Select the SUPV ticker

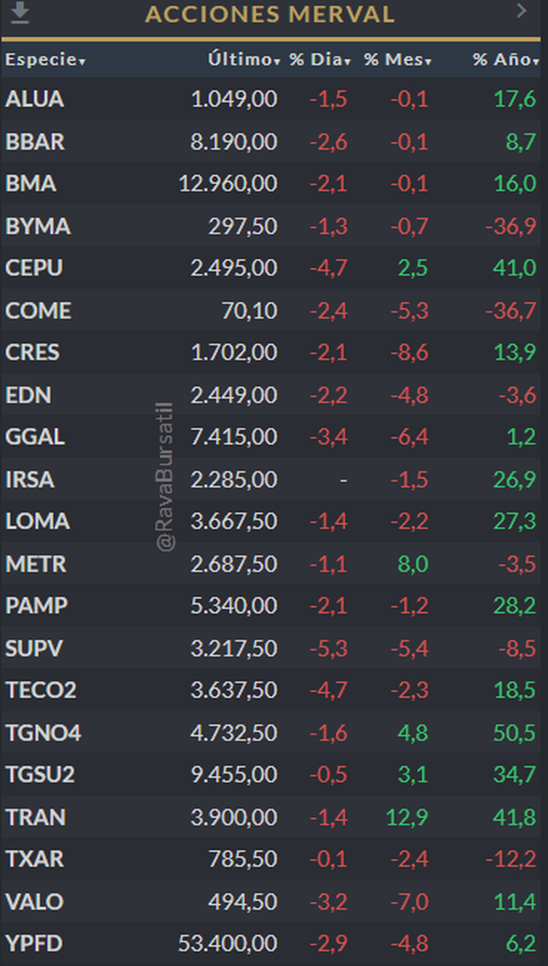tap(34, 649)
